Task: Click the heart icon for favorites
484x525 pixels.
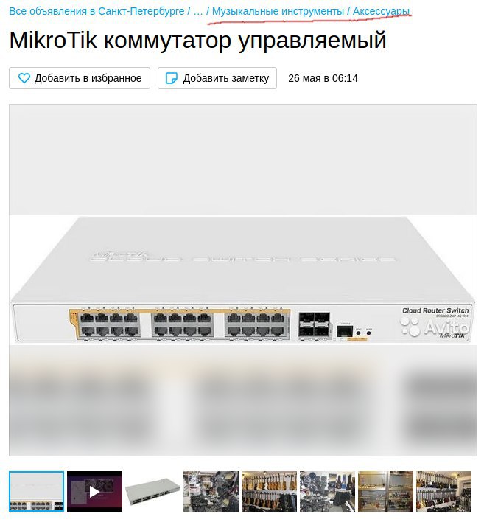Action: tap(24, 78)
